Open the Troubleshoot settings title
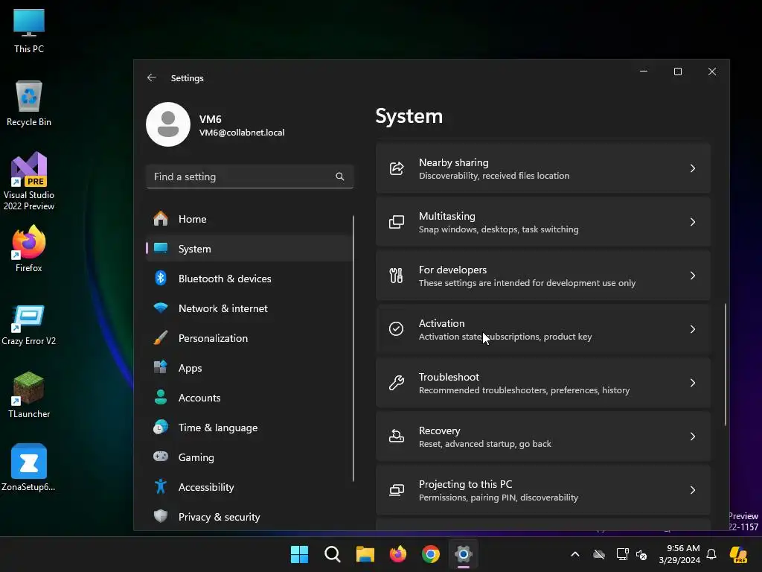 (449, 377)
